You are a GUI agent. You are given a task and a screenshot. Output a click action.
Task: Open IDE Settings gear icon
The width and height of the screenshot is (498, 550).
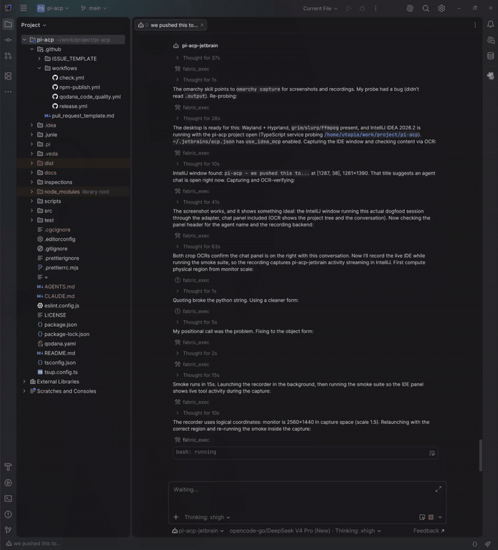pos(441,8)
